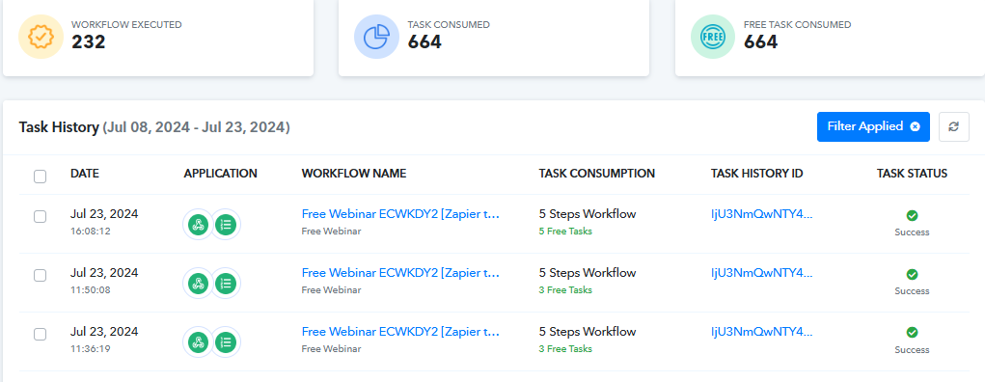The width and height of the screenshot is (985, 382).
Task: Click the webhook app icon in the 16:08:12 row
Action: coord(199,225)
